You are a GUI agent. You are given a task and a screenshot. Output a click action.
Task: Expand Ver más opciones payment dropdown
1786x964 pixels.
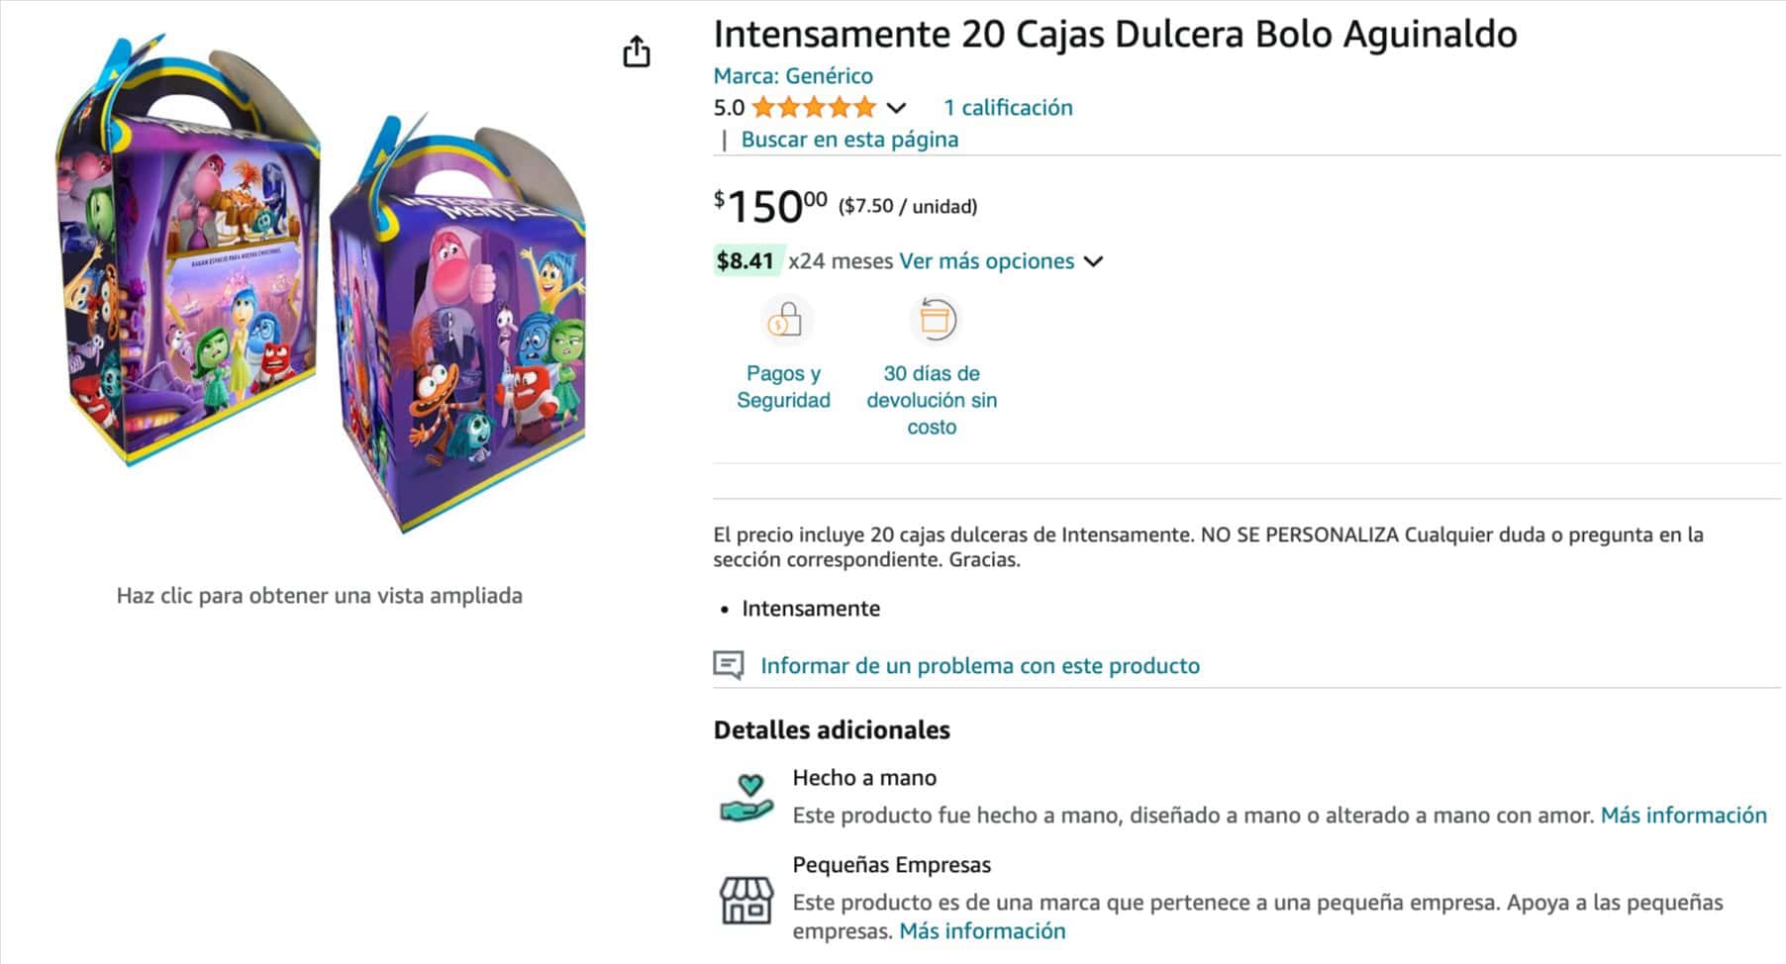[x=986, y=261]
